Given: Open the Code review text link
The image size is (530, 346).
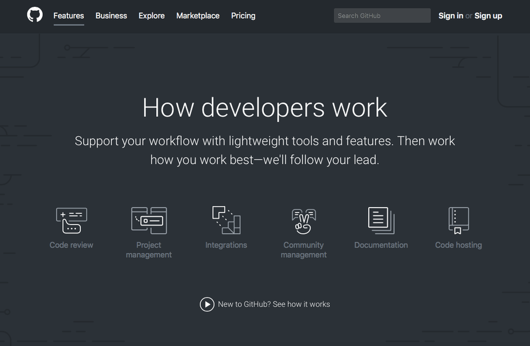Looking at the screenshot, I should [71, 245].
